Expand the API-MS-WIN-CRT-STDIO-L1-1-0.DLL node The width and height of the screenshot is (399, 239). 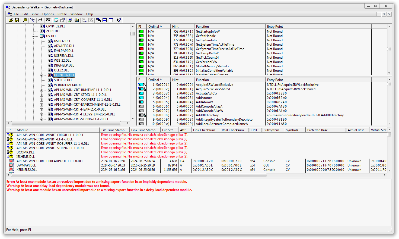tap(41, 95)
